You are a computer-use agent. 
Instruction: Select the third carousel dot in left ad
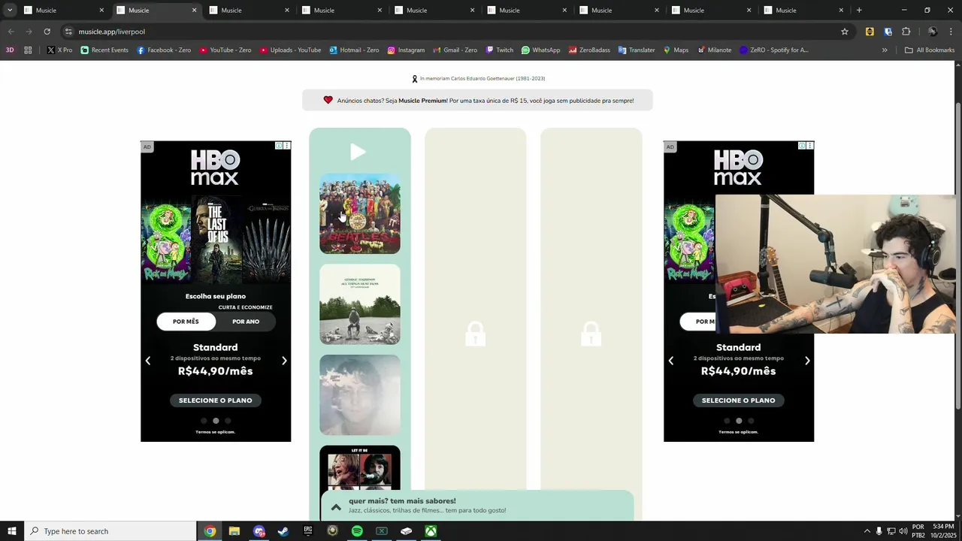tap(228, 421)
